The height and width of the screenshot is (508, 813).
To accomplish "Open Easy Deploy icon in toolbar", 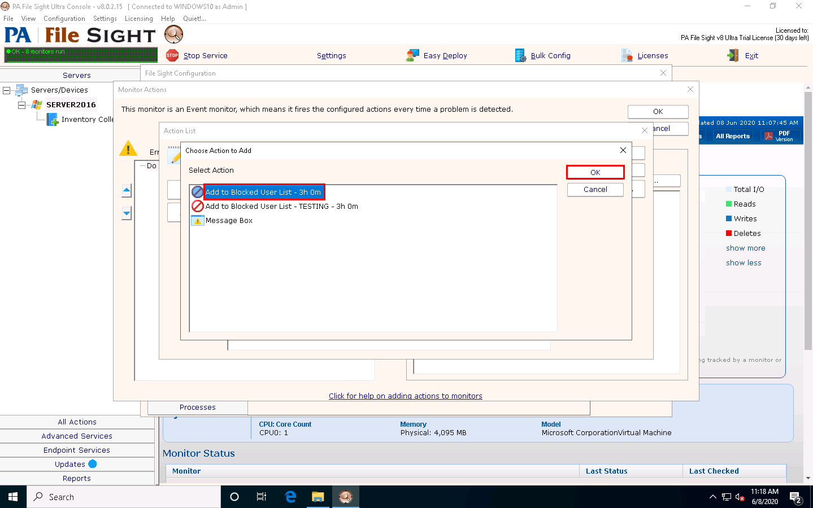I will click(413, 55).
